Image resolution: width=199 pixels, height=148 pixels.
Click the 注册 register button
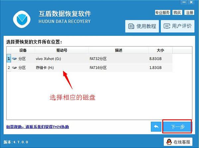pos(189,12)
